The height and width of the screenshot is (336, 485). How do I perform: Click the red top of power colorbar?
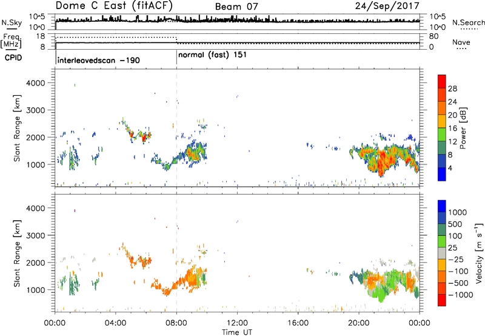442,80
